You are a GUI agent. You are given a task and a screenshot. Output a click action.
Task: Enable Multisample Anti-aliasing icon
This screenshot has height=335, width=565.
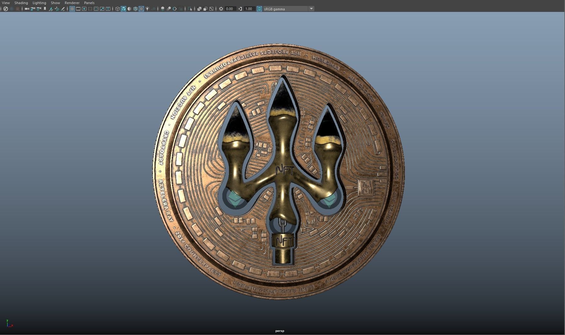pyautogui.click(x=175, y=9)
